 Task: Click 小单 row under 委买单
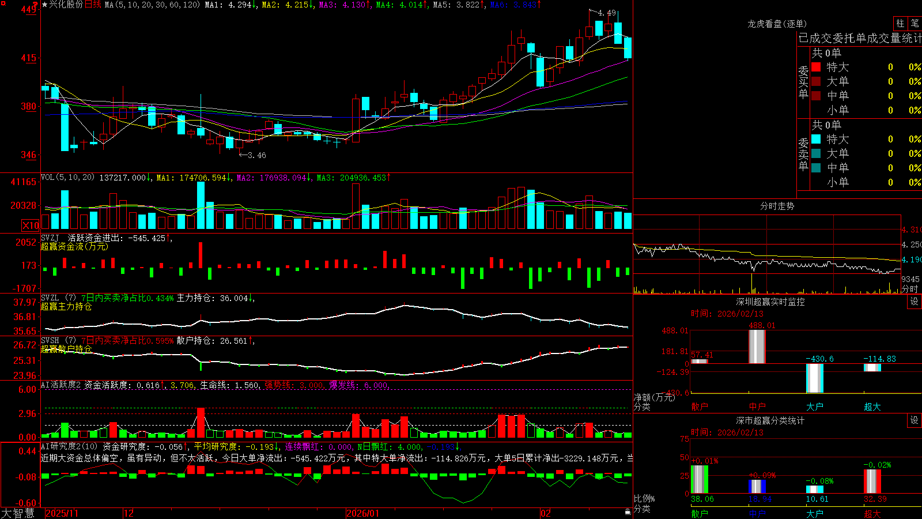(x=866, y=110)
